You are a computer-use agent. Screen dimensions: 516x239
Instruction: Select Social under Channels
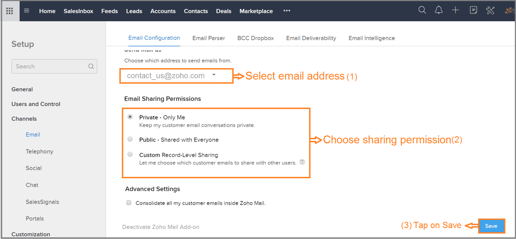pyautogui.click(x=34, y=168)
